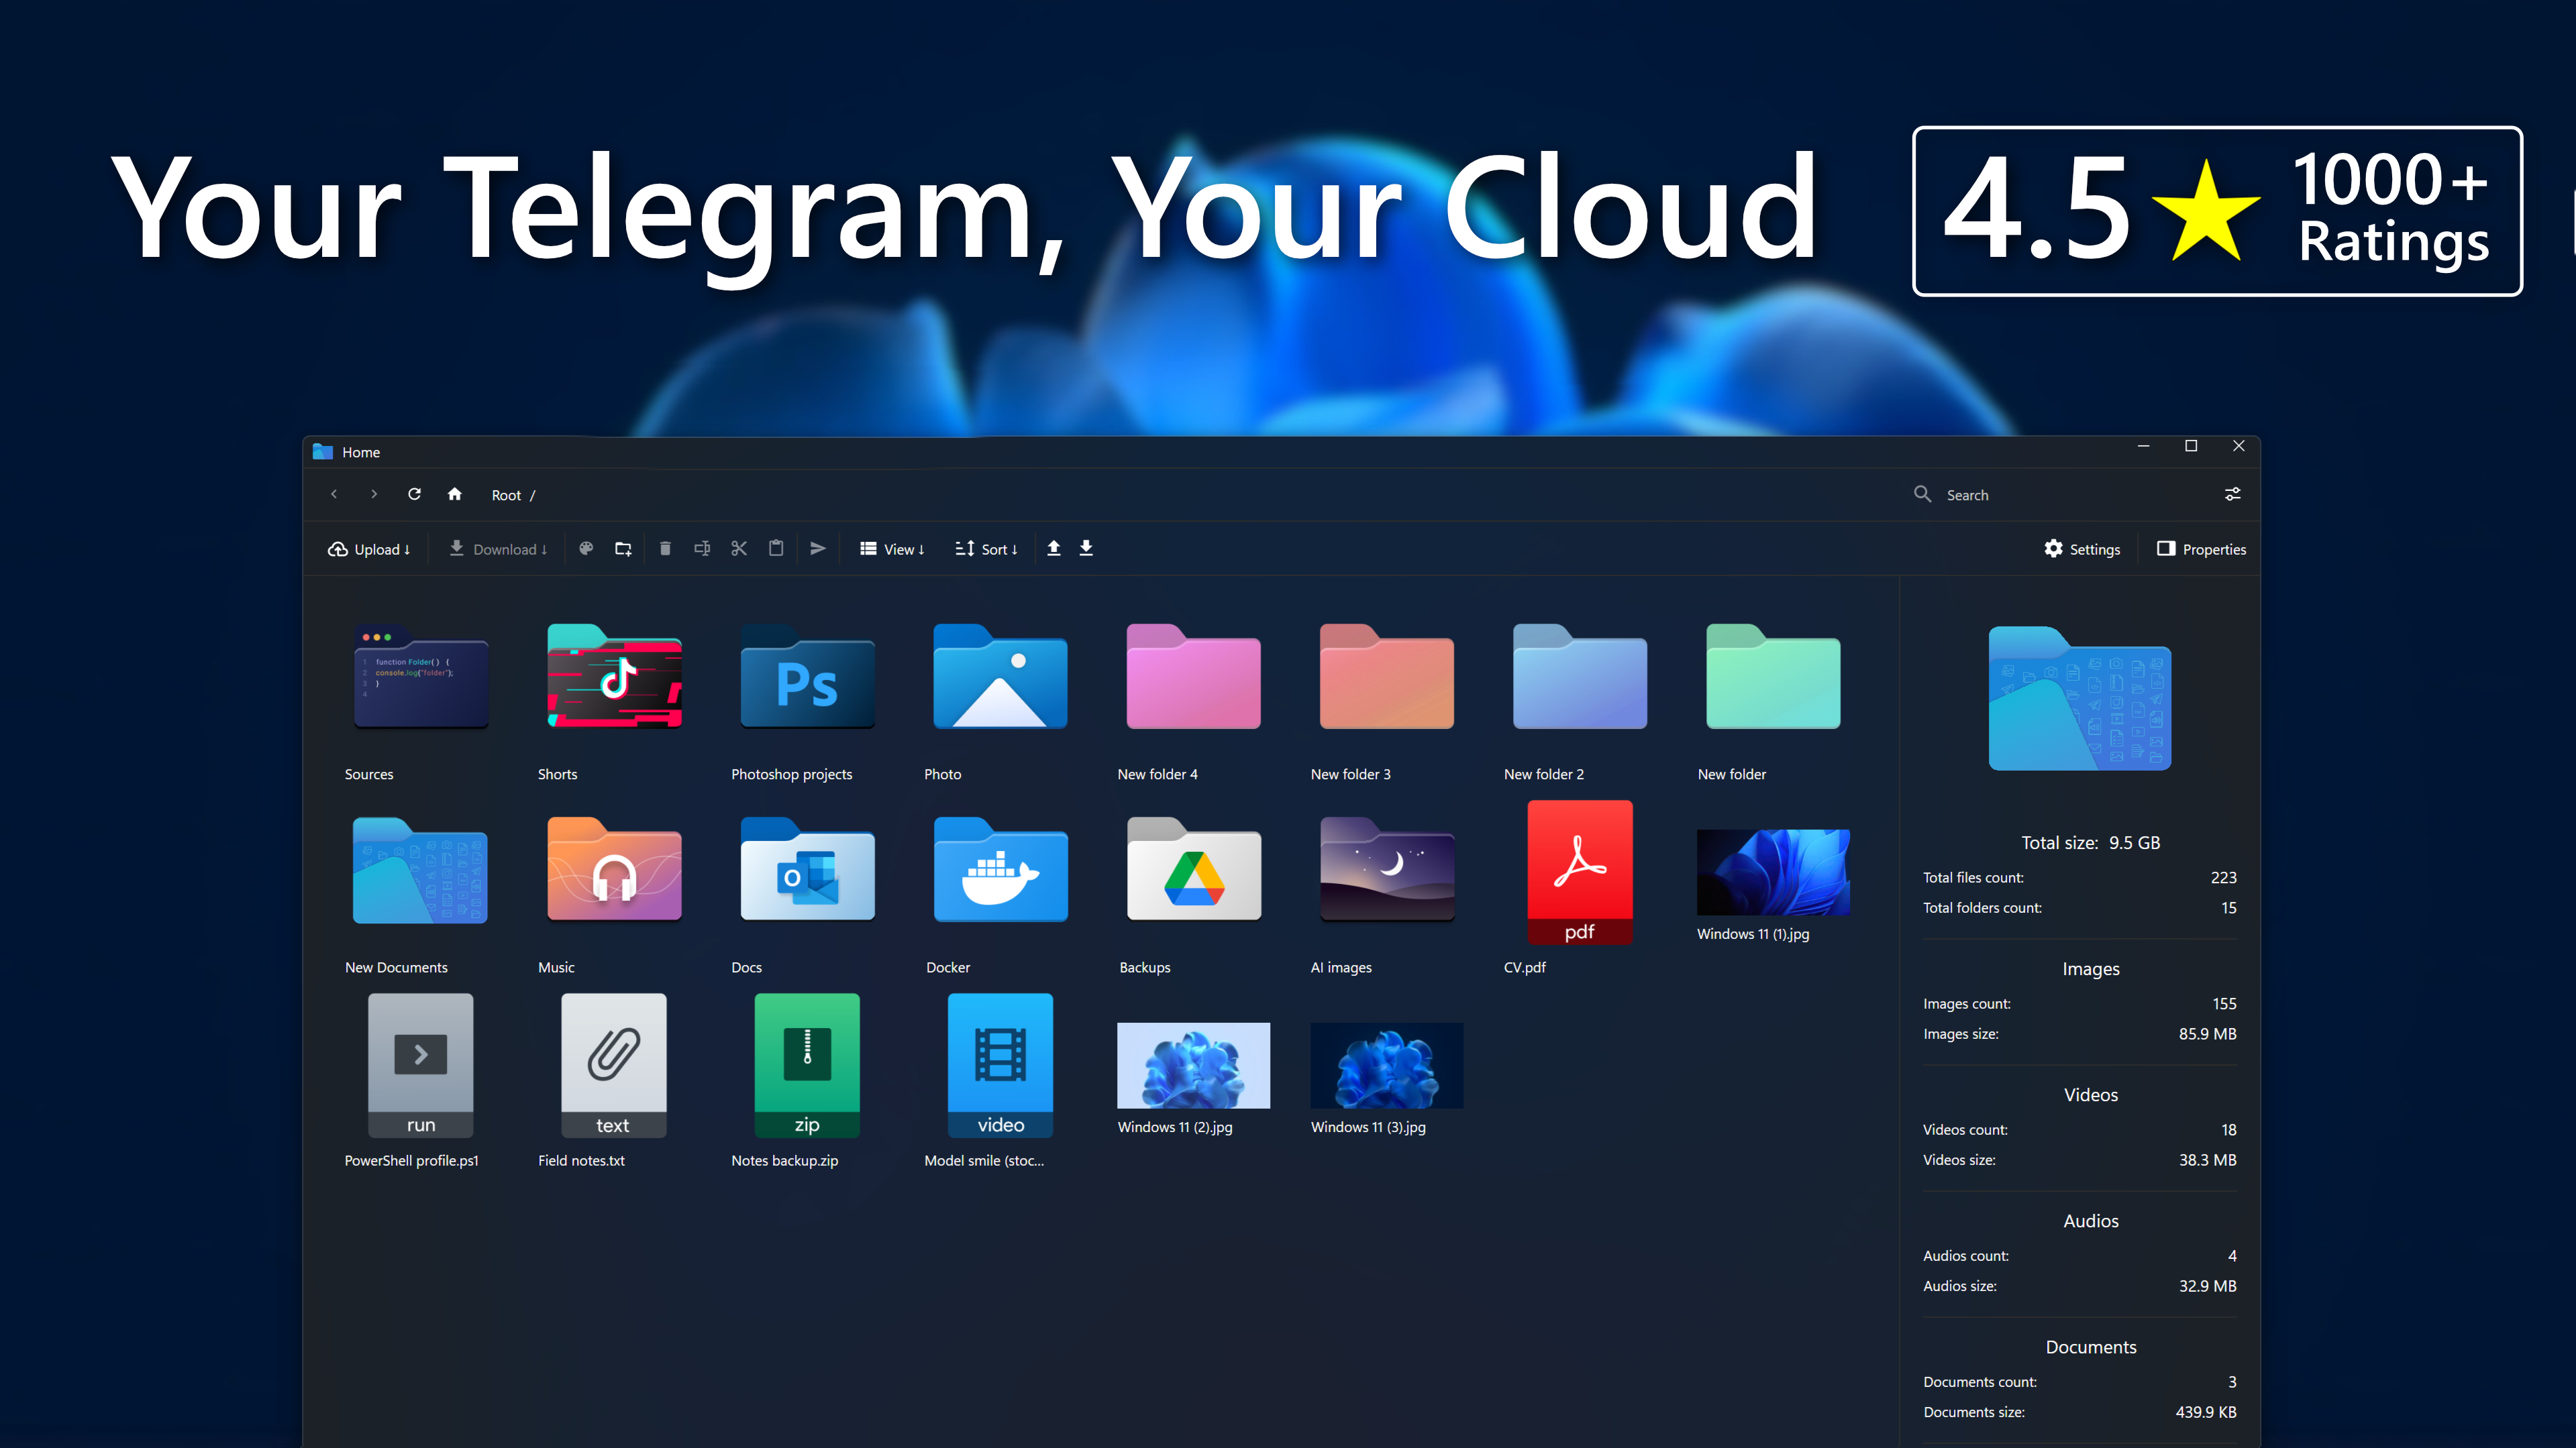Click the trash delete icon
Screen dimensions: 2576x1448
pyautogui.click(x=665, y=549)
